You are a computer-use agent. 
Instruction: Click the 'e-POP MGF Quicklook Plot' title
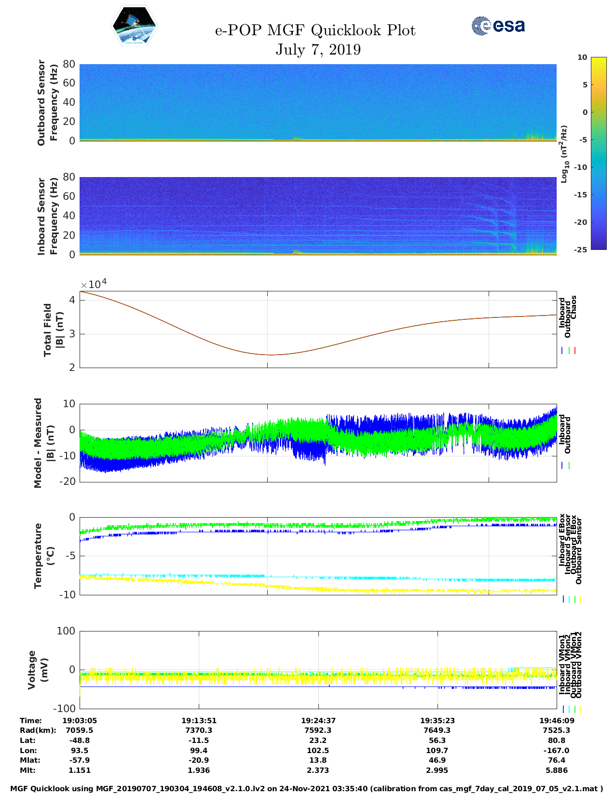tap(315, 30)
